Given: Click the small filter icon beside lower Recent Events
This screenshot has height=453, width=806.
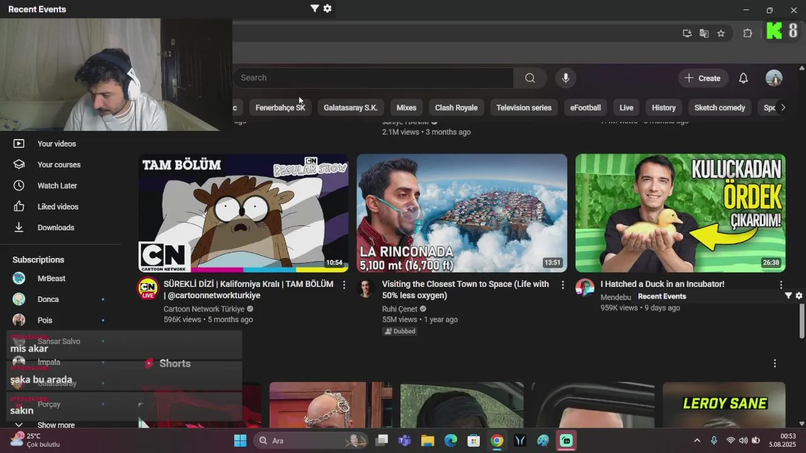Looking at the screenshot, I should pyautogui.click(x=788, y=296).
